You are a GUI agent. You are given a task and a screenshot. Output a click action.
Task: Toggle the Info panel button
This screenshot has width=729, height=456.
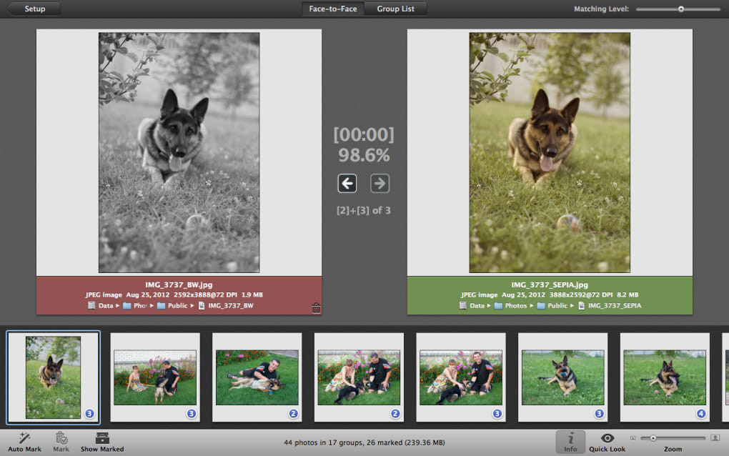(570, 442)
